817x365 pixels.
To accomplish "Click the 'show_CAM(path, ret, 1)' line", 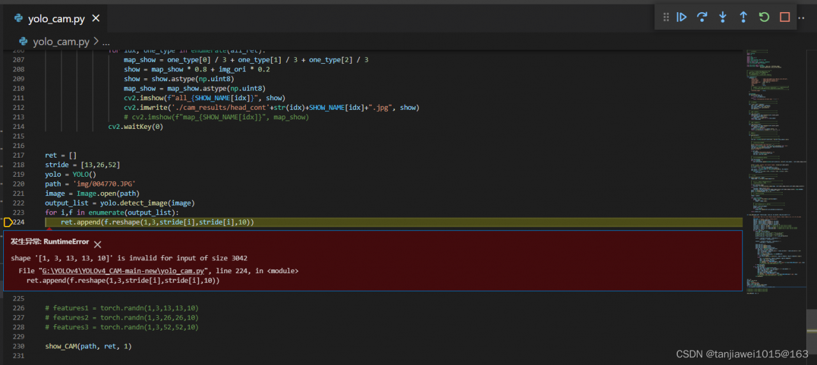I will point(88,346).
